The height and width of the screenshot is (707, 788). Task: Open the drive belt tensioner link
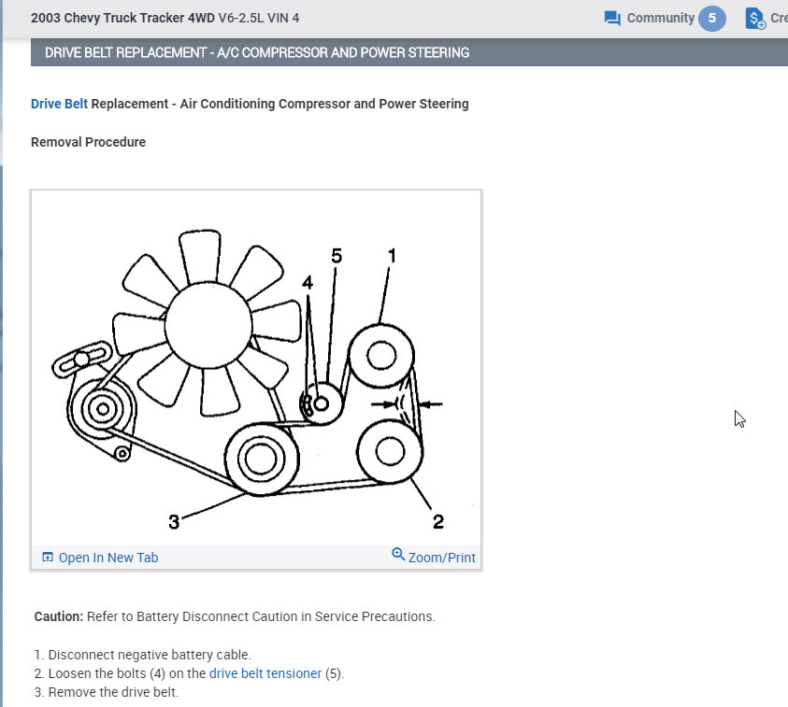[x=265, y=673]
